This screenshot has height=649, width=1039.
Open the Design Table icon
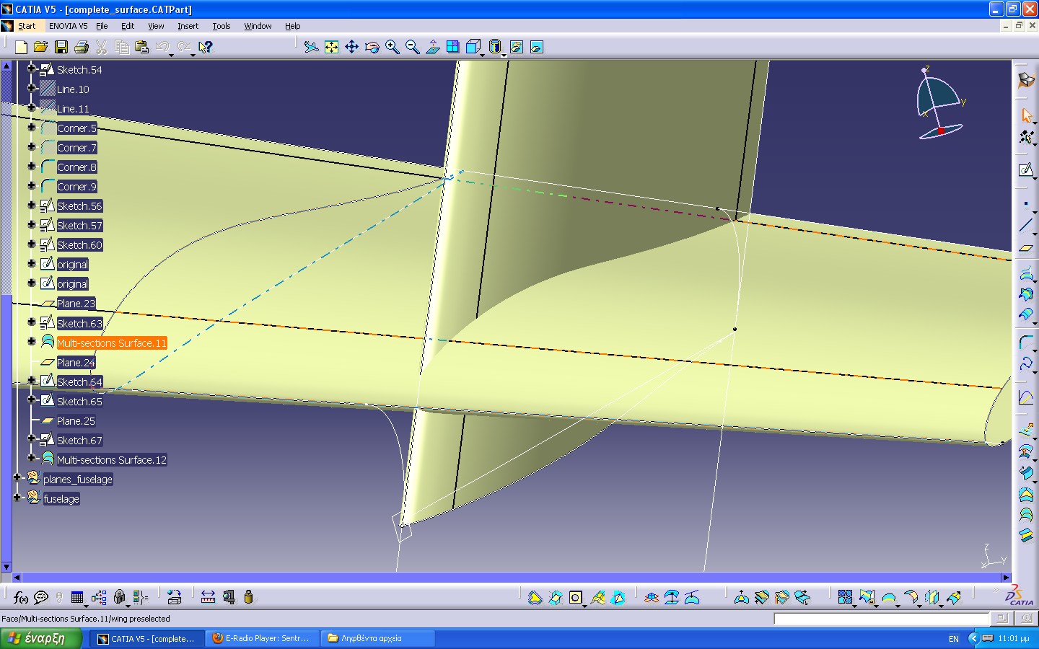[77, 597]
